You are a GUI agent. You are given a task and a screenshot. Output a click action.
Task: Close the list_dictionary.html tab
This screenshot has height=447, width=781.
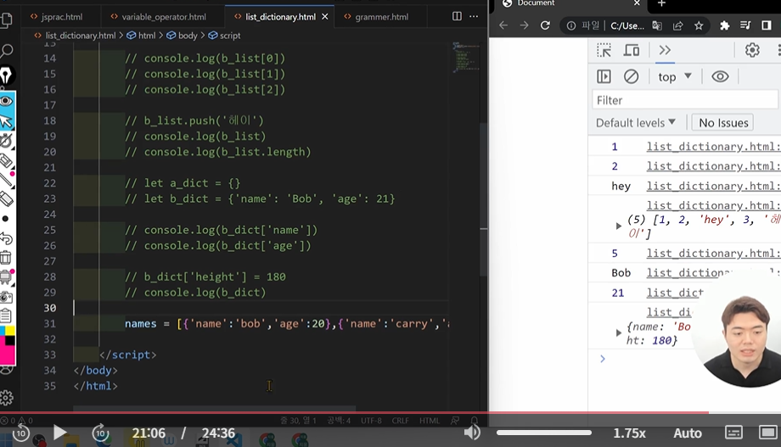pos(325,16)
